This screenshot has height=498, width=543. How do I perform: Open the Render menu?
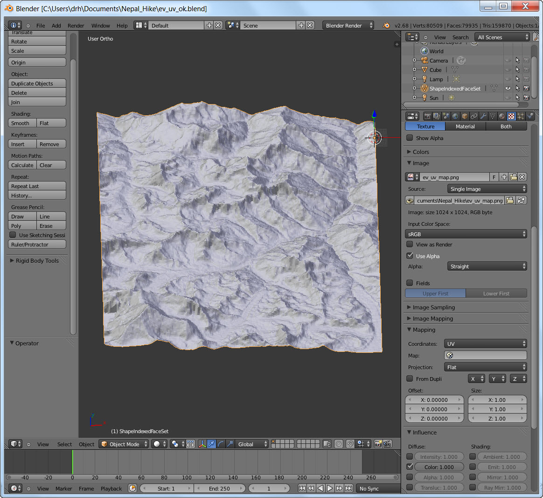76,26
